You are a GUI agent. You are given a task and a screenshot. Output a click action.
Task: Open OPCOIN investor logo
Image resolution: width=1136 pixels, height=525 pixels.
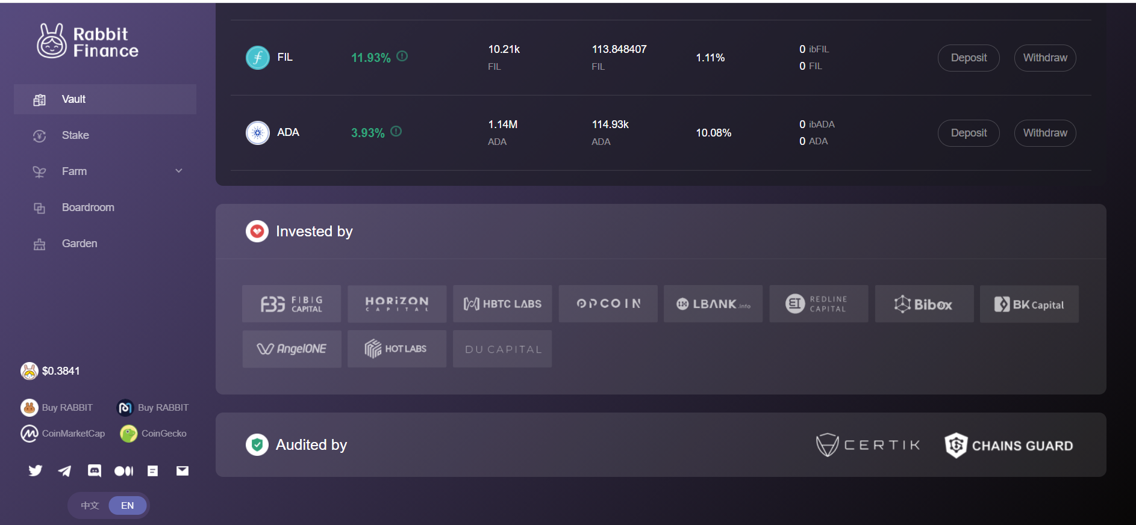(x=608, y=304)
